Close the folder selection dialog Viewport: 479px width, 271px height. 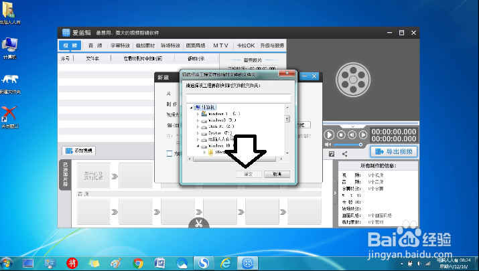(287, 73)
